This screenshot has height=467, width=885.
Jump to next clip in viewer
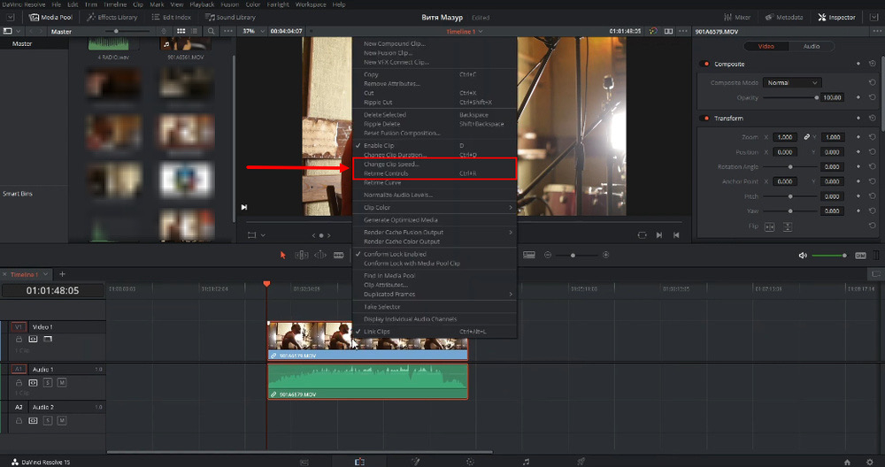point(658,235)
